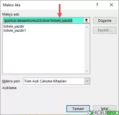Select listele_yazdir1 in the macro list

coord(15,30)
